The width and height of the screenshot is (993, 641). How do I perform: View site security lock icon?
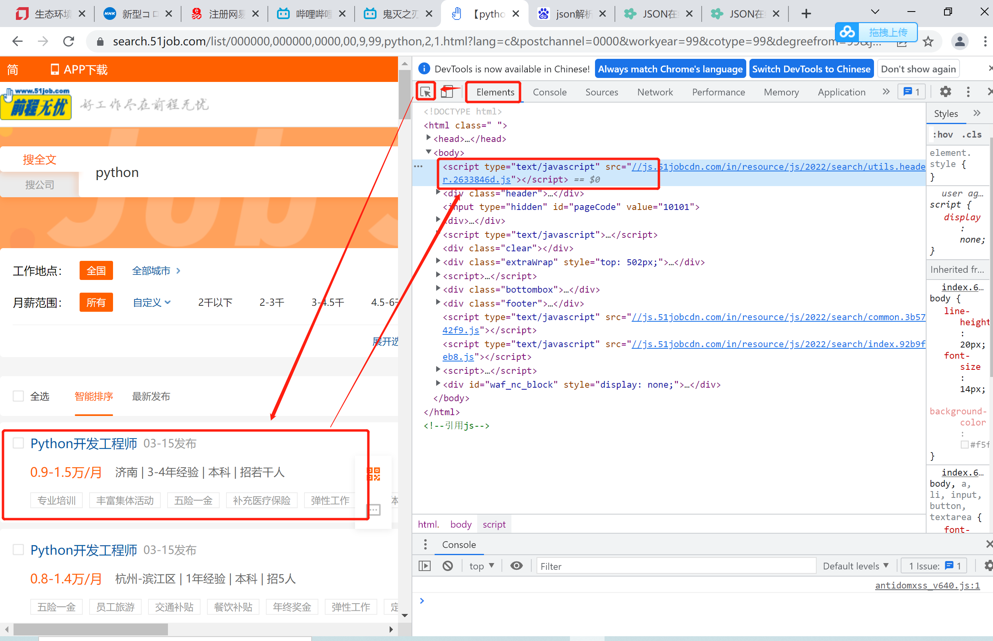[x=100, y=42]
